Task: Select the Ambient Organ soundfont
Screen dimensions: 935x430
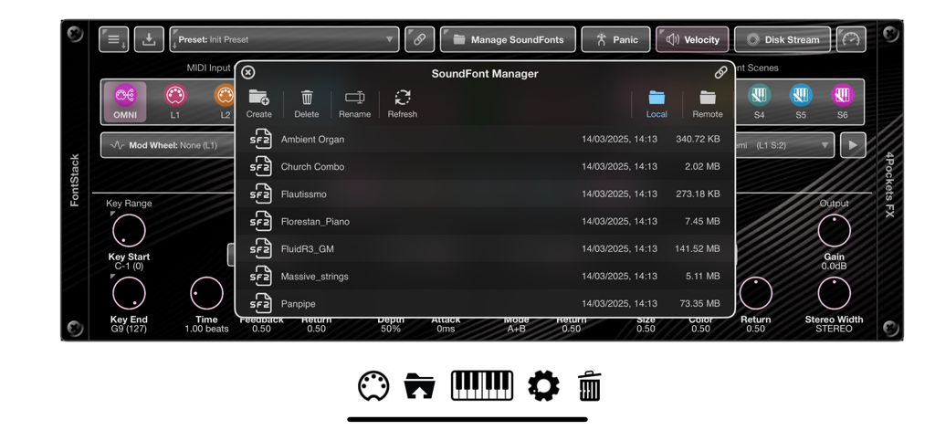Action: (x=484, y=139)
